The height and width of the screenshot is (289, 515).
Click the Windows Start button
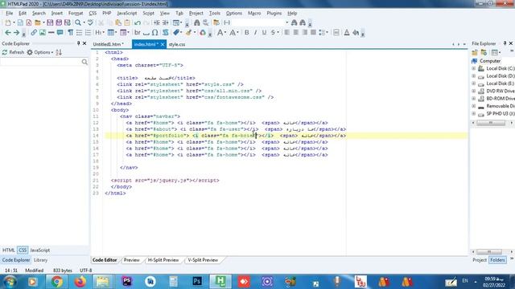[x=10, y=282]
